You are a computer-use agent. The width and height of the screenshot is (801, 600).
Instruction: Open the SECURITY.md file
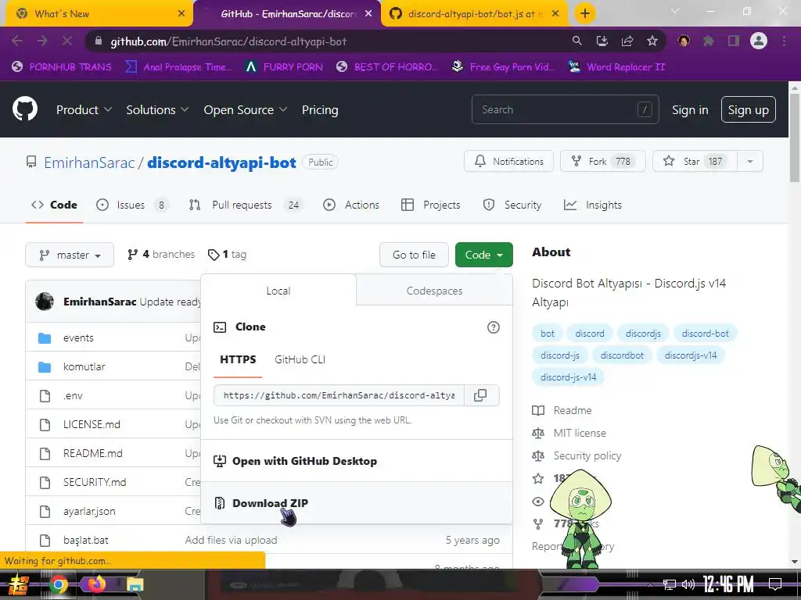coord(95,482)
